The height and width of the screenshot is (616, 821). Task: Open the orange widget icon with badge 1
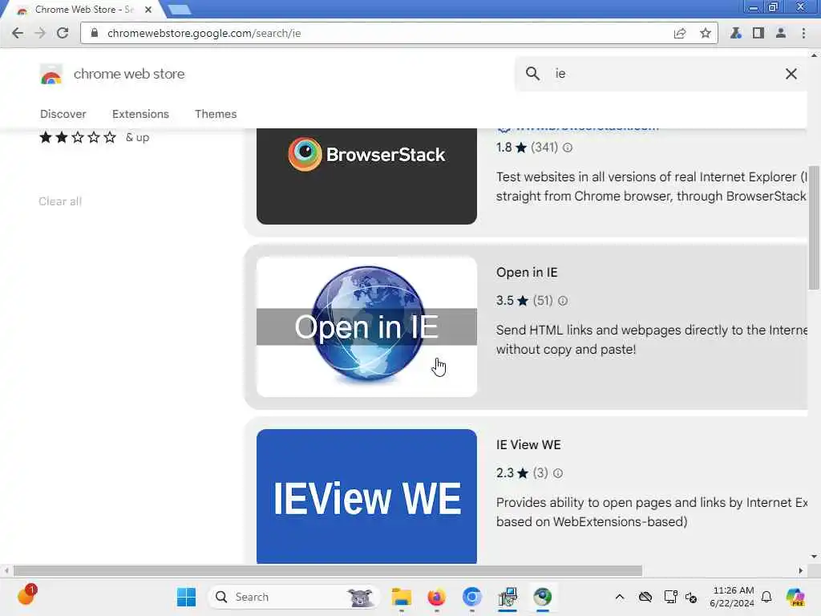tap(26, 594)
